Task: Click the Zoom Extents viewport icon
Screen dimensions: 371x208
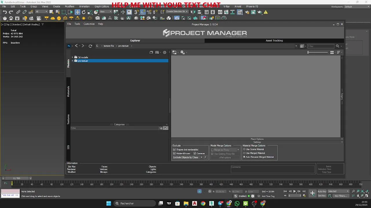Action: click(x=362, y=191)
